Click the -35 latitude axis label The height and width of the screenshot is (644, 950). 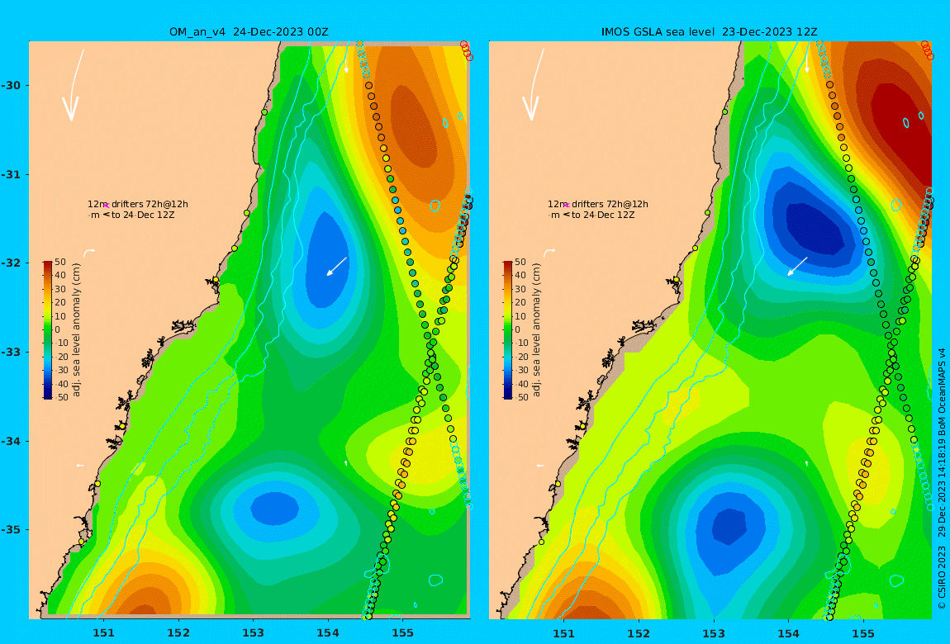tap(10, 530)
